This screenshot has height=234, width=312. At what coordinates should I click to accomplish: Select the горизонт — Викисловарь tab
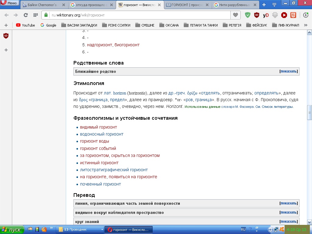(x=139, y=5)
